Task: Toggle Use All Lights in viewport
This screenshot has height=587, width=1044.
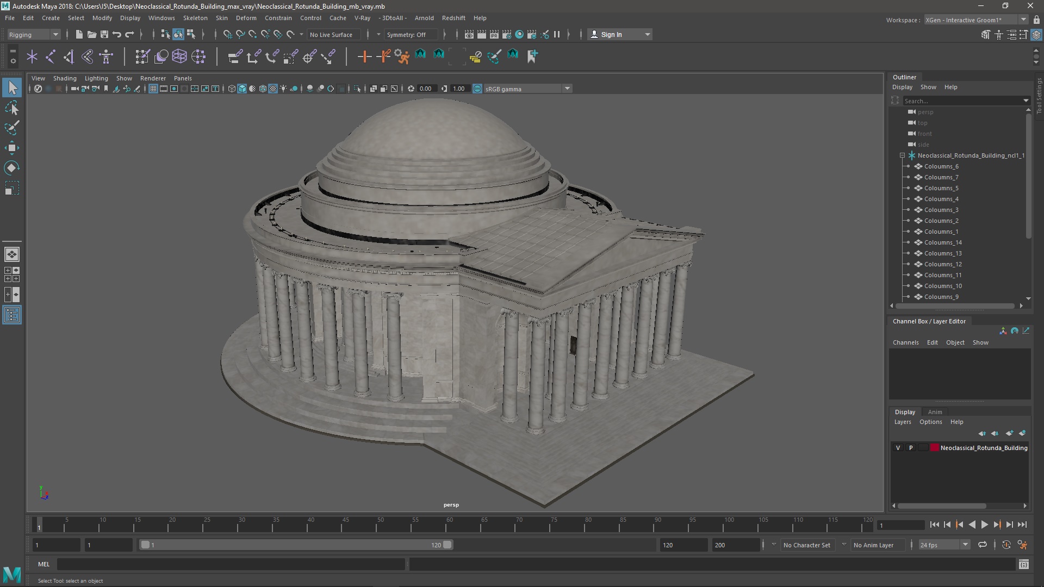Action: click(x=283, y=89)
